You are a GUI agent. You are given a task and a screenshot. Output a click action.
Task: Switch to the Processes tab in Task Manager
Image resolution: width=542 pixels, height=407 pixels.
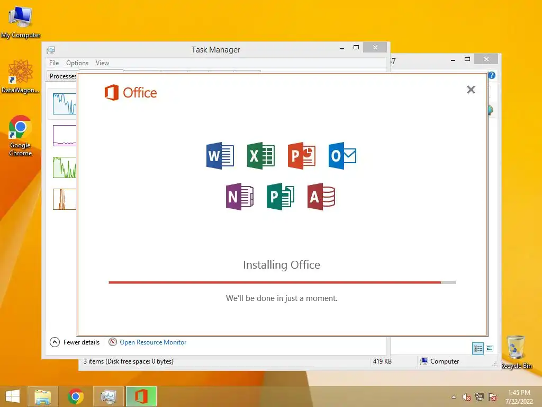pos(62,76)
